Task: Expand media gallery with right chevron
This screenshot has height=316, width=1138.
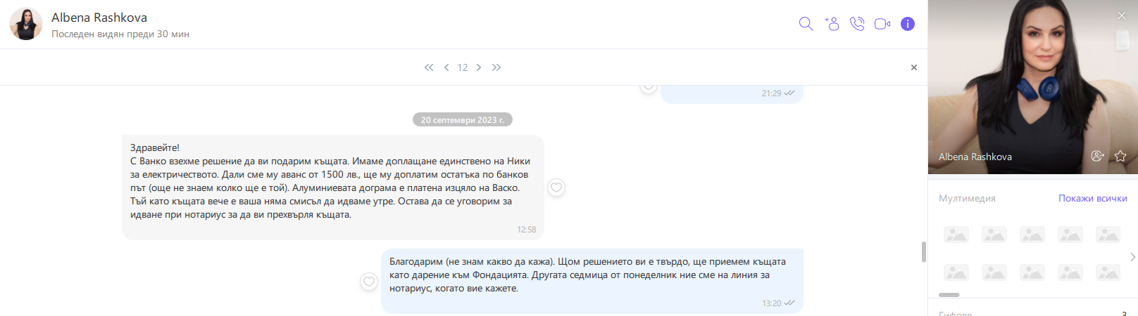Action: (x=1132, y=257)
